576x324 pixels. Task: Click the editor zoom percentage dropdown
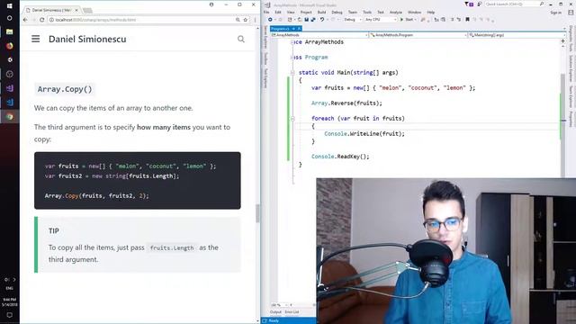coord(280,305)
